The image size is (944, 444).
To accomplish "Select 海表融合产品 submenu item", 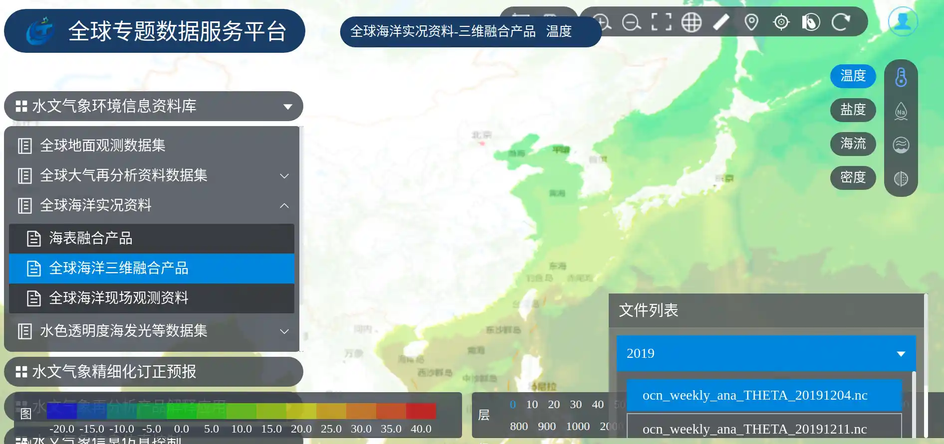I will click(152, 238).
